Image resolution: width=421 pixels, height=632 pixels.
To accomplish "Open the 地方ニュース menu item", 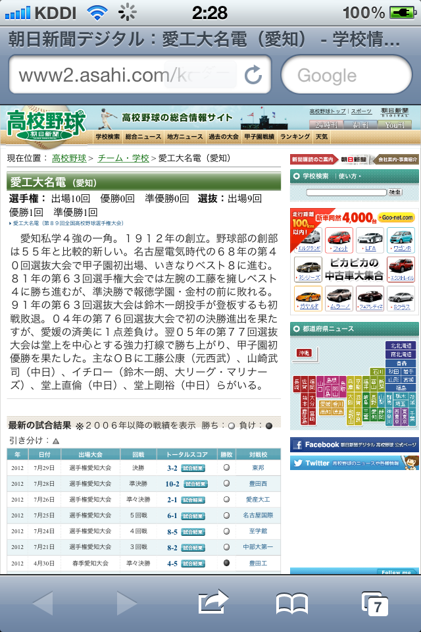I will (185, 137).
